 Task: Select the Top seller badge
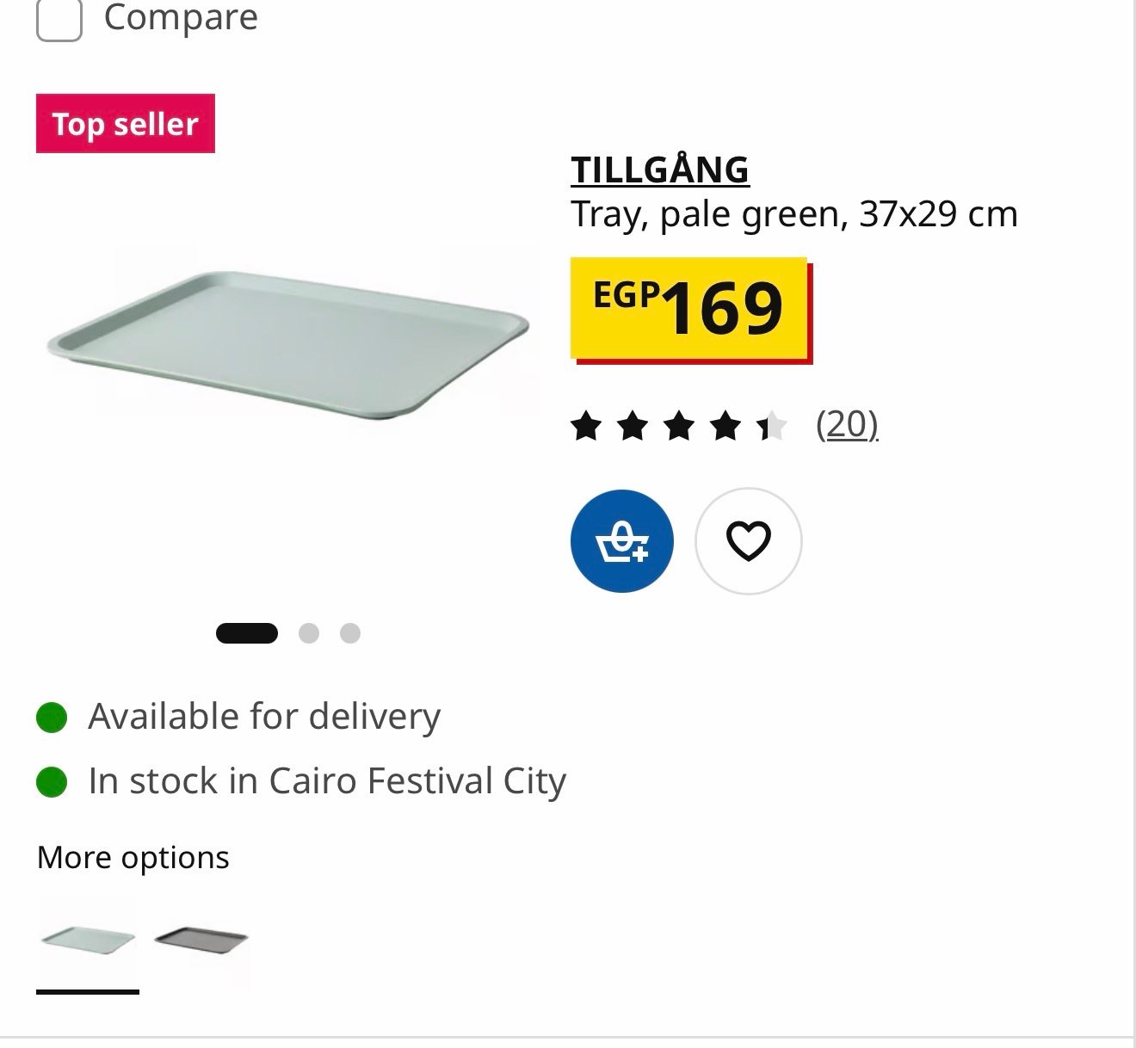pos(126,124)
